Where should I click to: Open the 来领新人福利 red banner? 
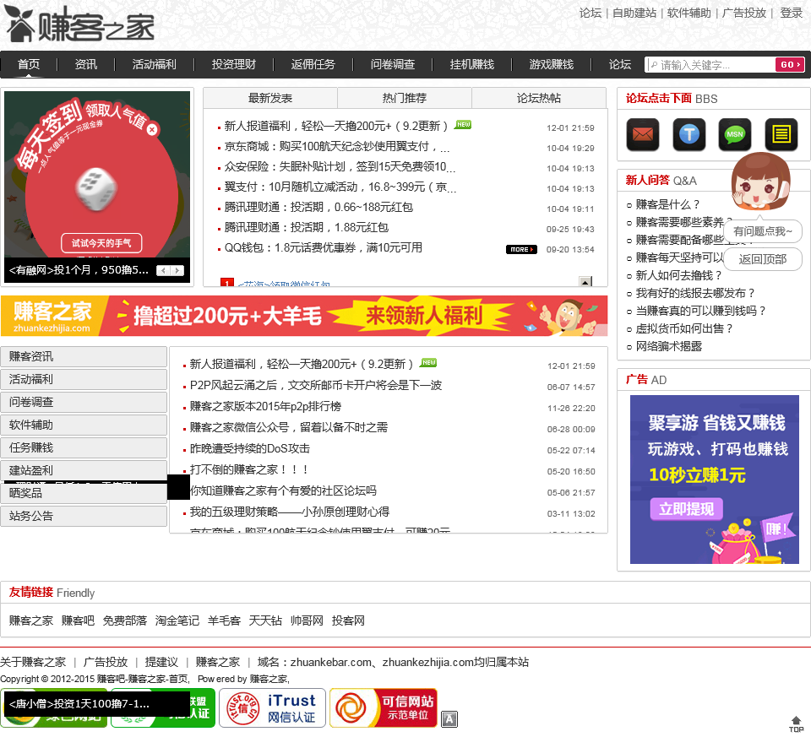(304, 316)
